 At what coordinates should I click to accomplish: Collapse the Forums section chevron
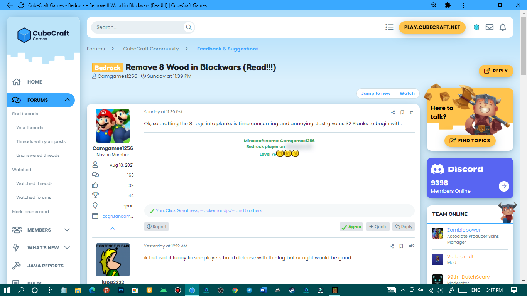[67, 100]
